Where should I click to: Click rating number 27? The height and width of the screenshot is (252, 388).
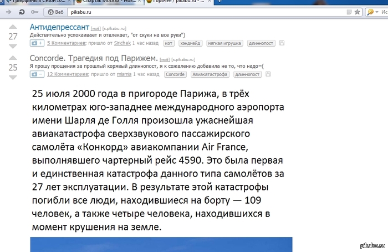[x=13, y=37]
